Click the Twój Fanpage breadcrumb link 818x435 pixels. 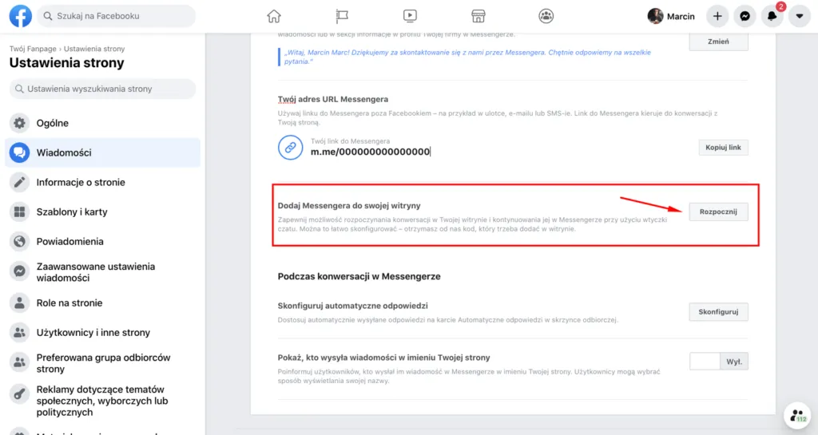33,49
